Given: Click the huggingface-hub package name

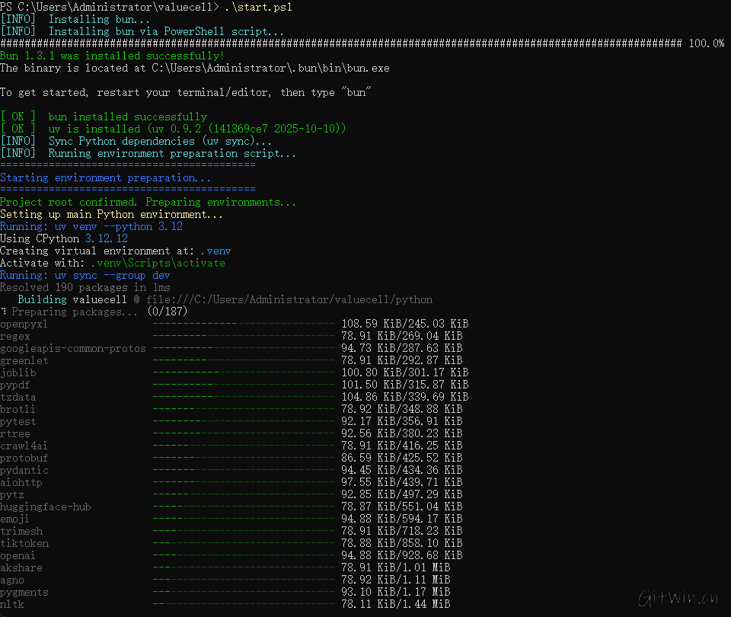Looking at the screenshot, I should [46, 507].
